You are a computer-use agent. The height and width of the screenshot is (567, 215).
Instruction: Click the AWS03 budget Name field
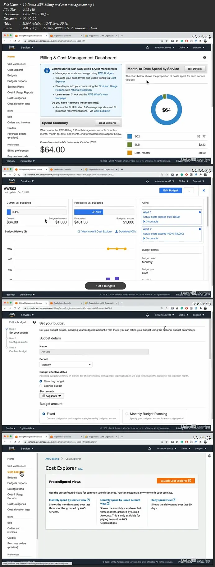[x=94, y=352]
